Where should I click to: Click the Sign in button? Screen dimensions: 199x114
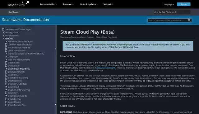[x=183, y=4]
